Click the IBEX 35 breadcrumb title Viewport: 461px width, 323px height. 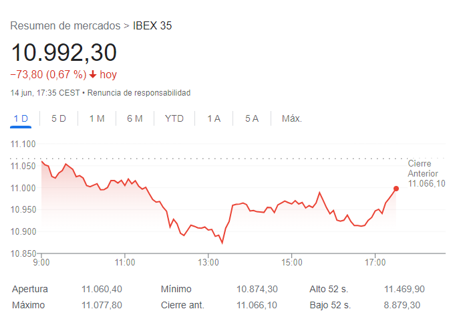click(153, 26)
